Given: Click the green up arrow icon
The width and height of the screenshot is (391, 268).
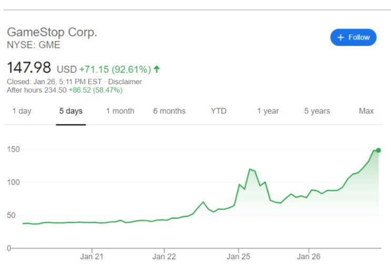Looking at the screenshot, I should pos(157,69).
